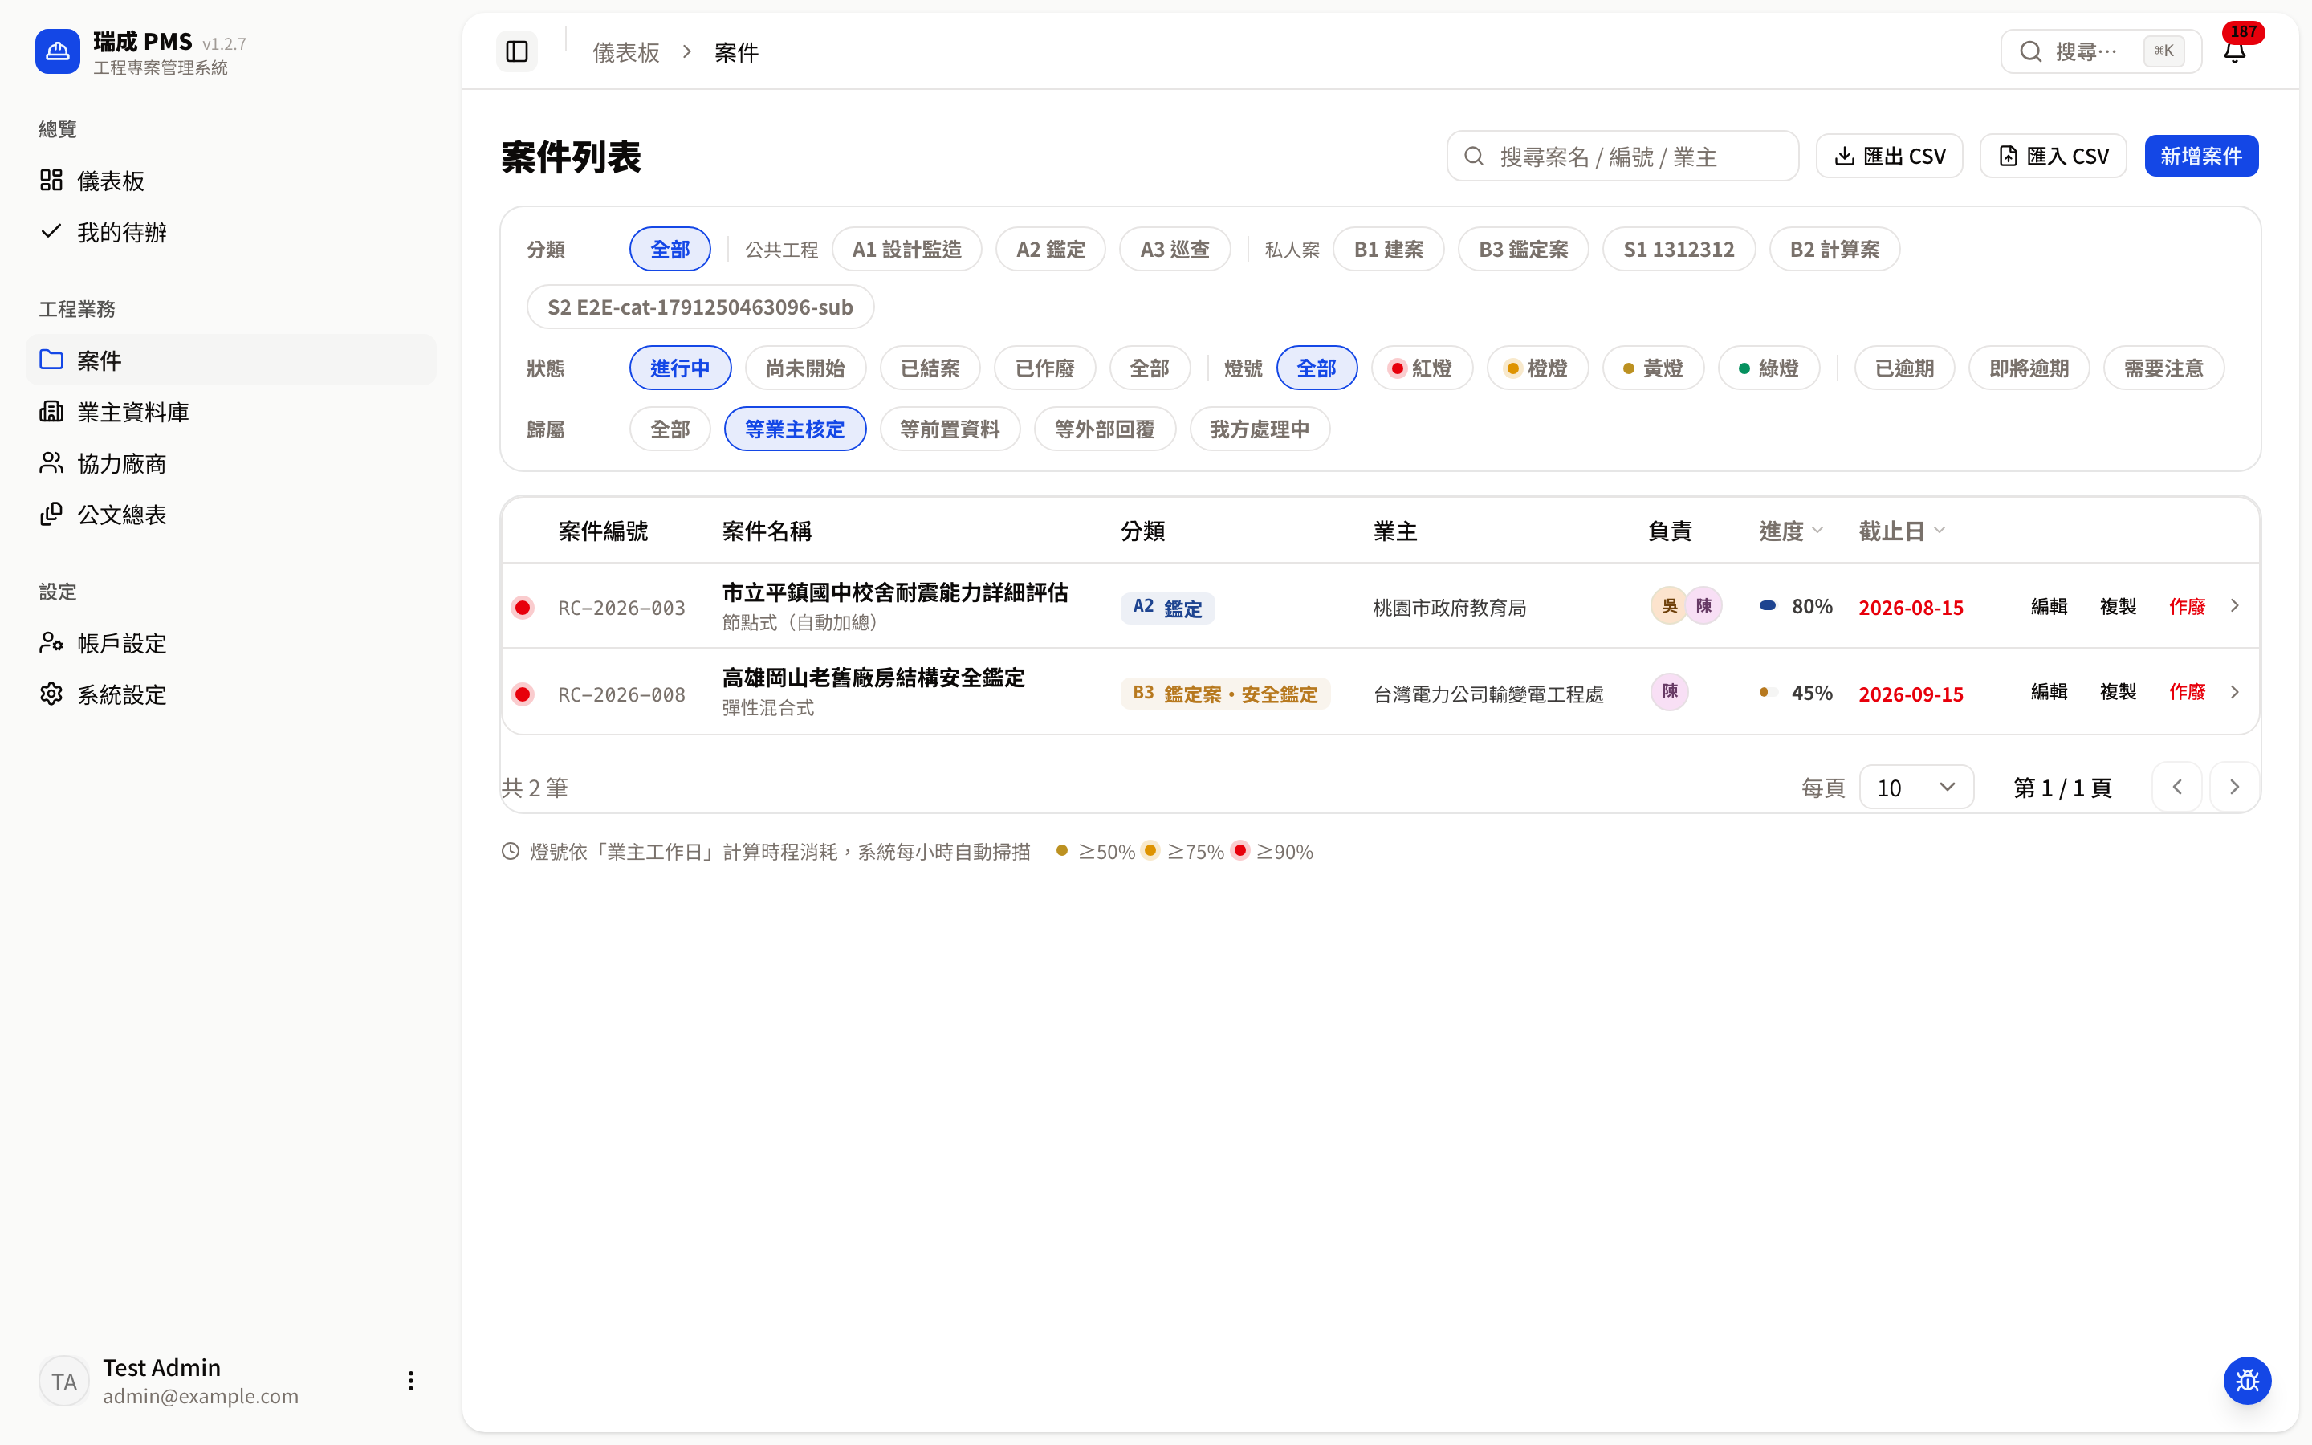Open 我的待辦 in sidebar
Viewport: 2312px width, 1445px height.
click(x=231, y=232)
